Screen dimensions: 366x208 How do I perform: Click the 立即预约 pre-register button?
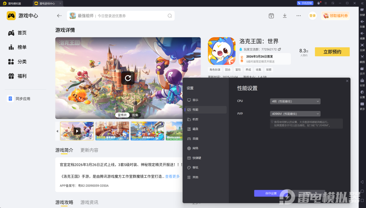(332, 52)
